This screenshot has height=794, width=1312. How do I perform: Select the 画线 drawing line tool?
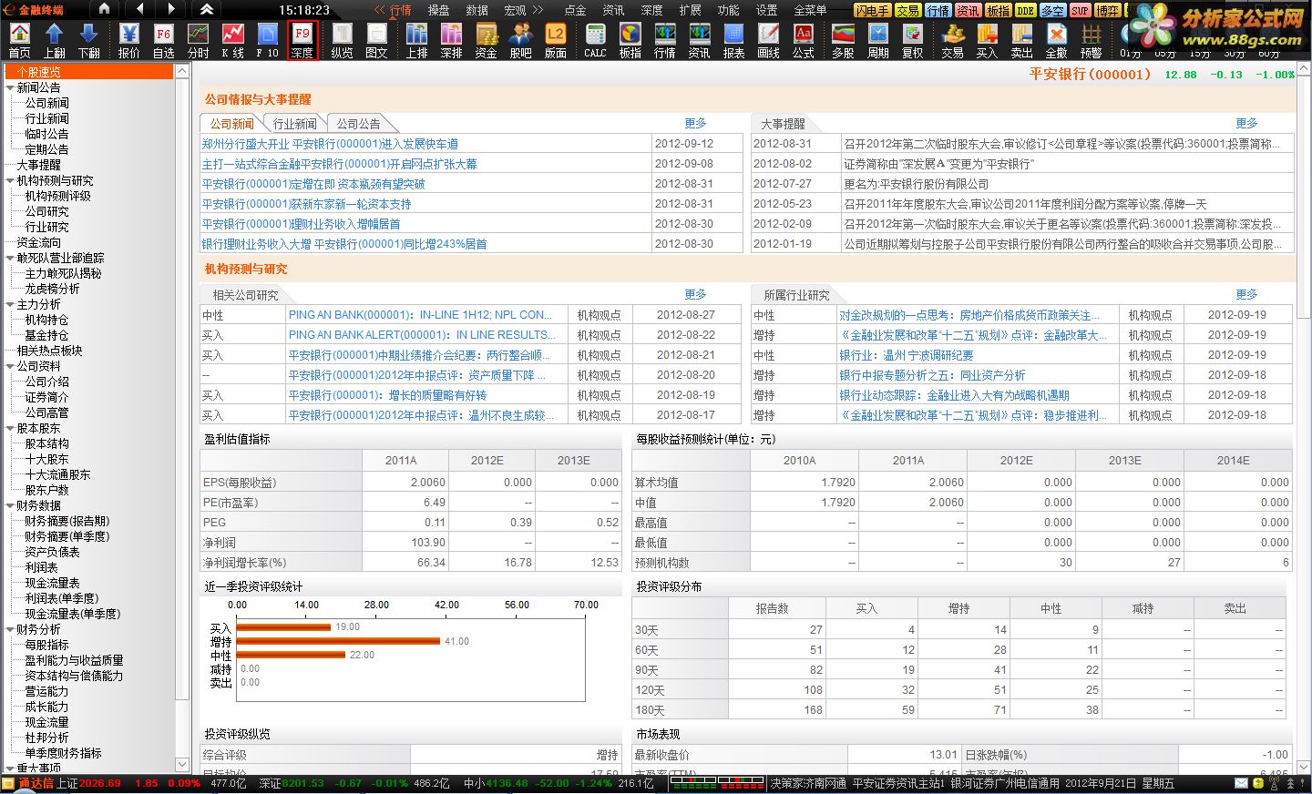pos(769,40)
